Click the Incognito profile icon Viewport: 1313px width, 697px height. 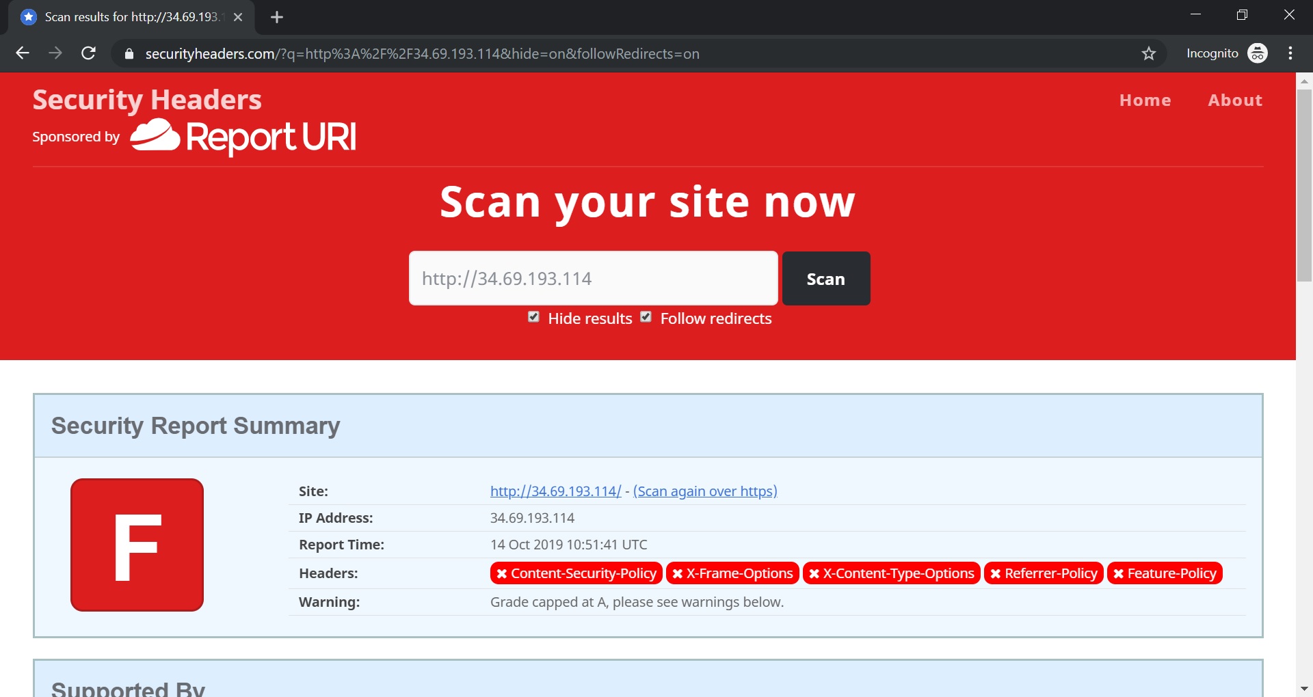coord(1257,53)
